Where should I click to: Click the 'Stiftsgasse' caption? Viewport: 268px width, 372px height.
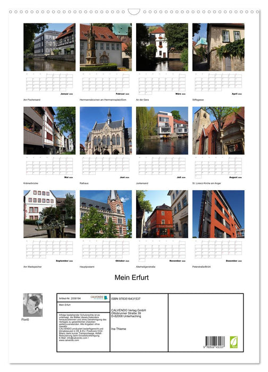coord(198,100)
